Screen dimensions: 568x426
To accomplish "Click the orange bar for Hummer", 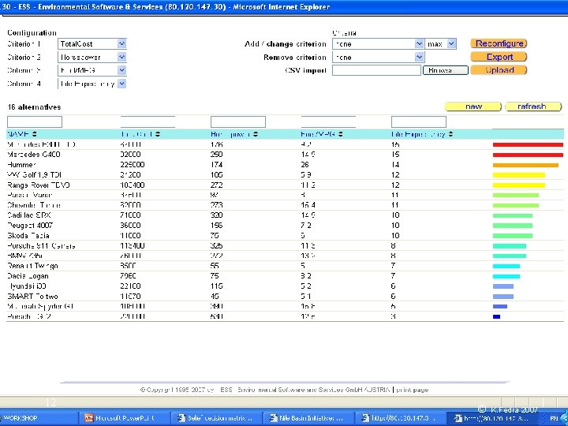I will coord(525,165).
